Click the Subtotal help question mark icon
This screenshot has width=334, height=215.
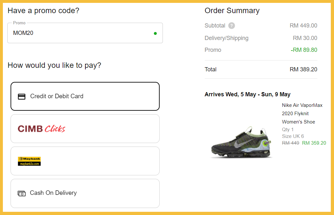tap(232, 26)
